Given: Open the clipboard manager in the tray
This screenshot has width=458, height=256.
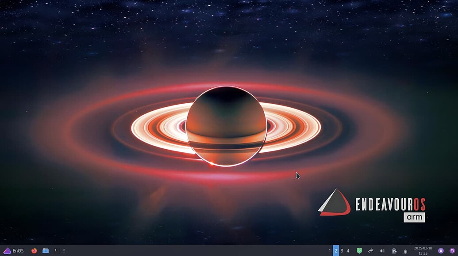Looking at the screenshot, I should coord(394,250).
